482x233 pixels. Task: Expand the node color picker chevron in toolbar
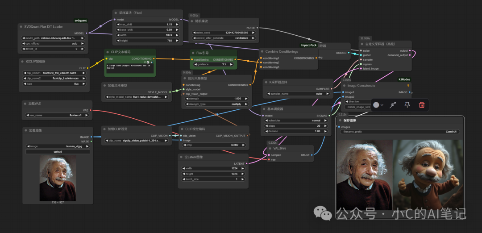click(x=382, y=105)
